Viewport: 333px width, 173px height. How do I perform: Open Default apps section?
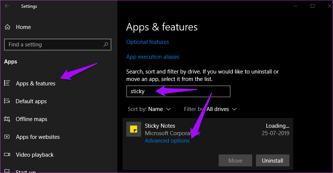(x=31, y=101)
